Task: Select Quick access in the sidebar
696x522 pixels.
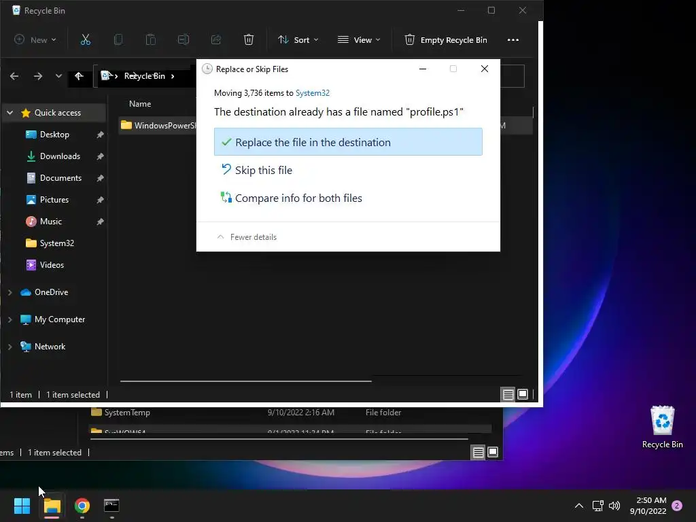Action: [x=58, y=113]
